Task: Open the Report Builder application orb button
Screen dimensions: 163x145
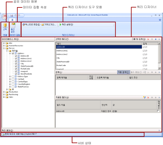Action: point(4,16)
